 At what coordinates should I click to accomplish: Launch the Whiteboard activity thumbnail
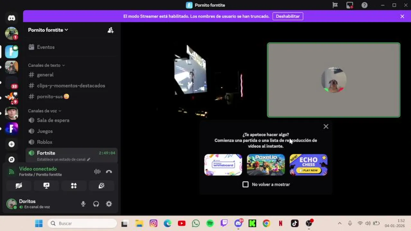pyautogui.click(x=223, y=165)
